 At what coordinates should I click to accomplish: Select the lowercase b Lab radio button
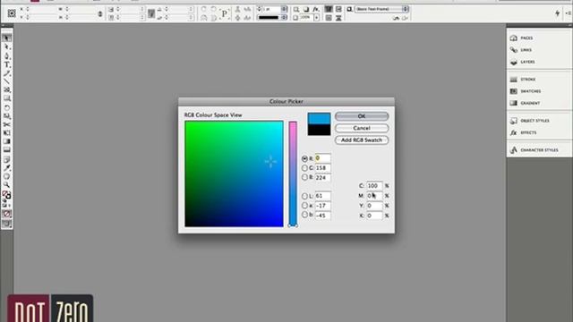(304, 215)
